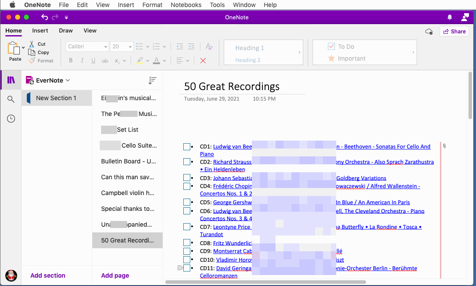The width and height of the screenshot is (476, 286).
Task: Toggle Strikethrough formatting
Action: (x=105, y=61)
